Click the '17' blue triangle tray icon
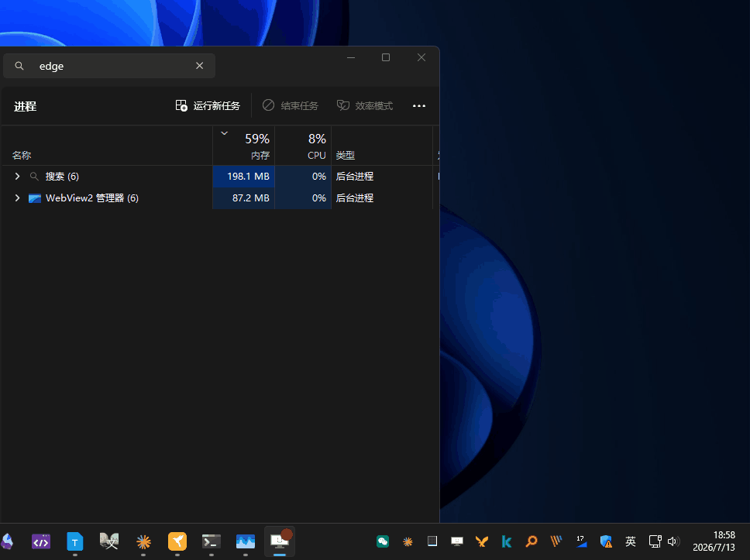Screen dimensions: 750x560 [x=581, y=541]
